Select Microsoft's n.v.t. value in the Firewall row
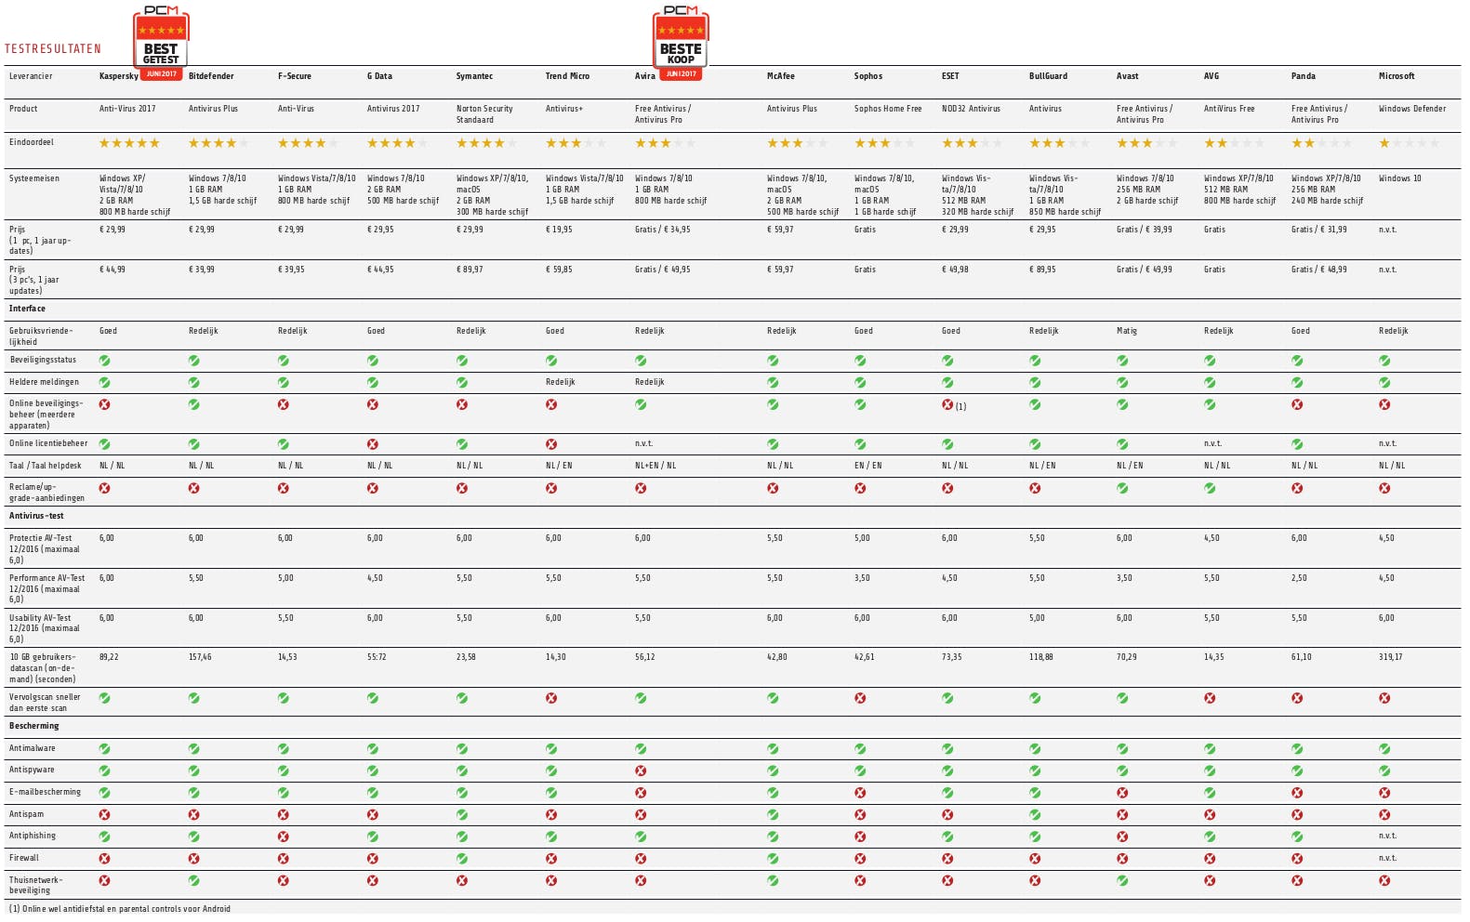 1387,858
